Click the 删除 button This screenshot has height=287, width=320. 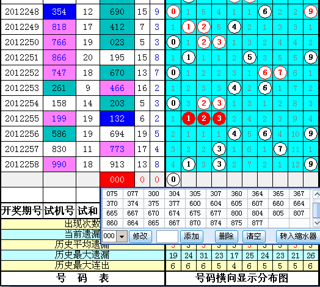click(226, 236)
